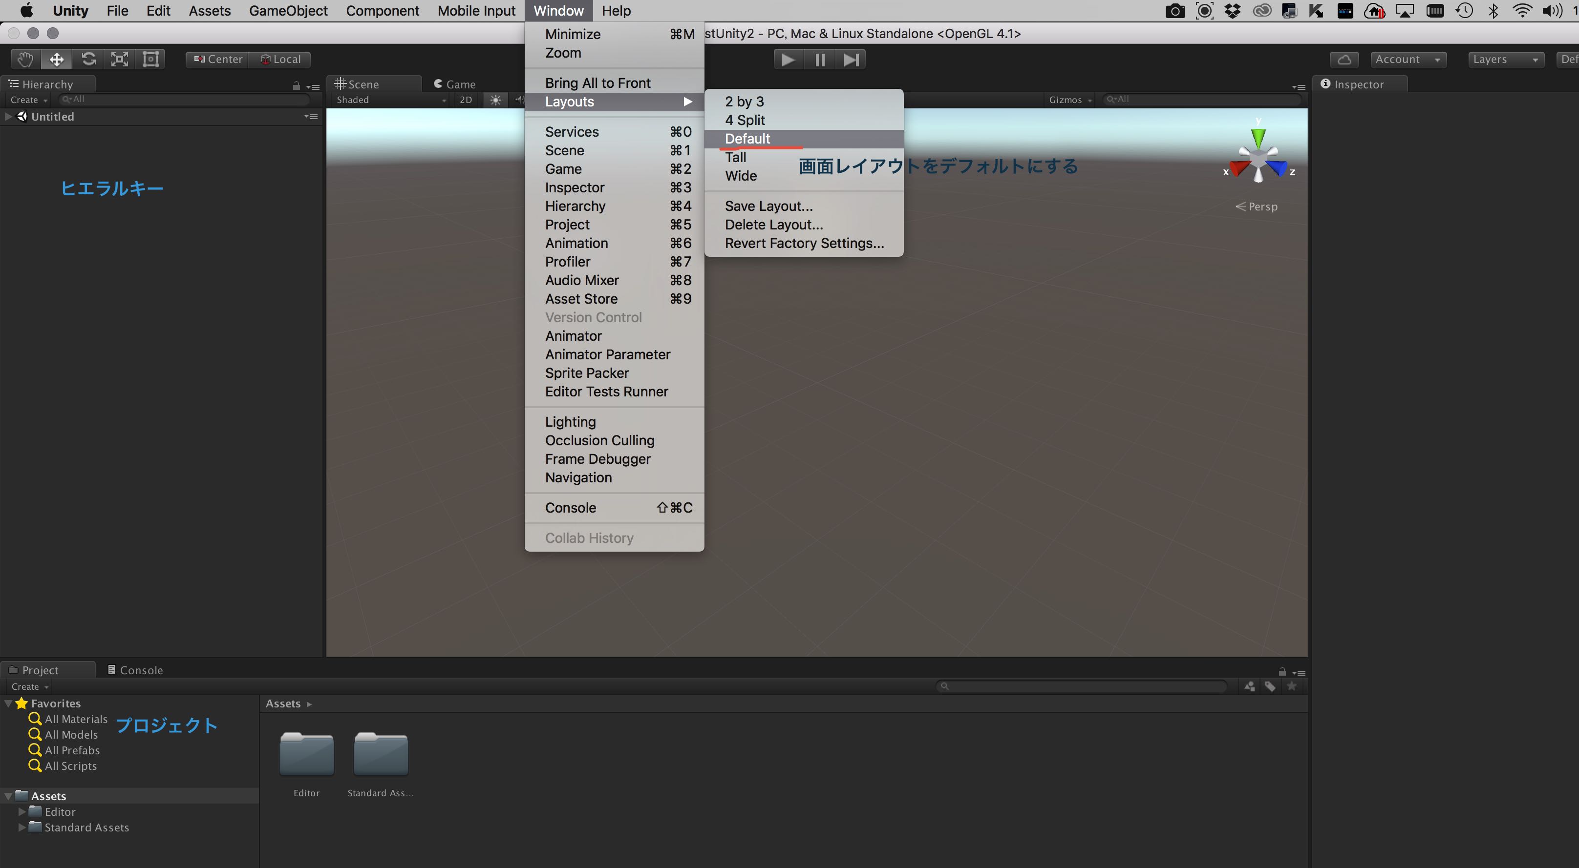
Task: Select the Move tool in the toolbar
Action: pos(56,60)
